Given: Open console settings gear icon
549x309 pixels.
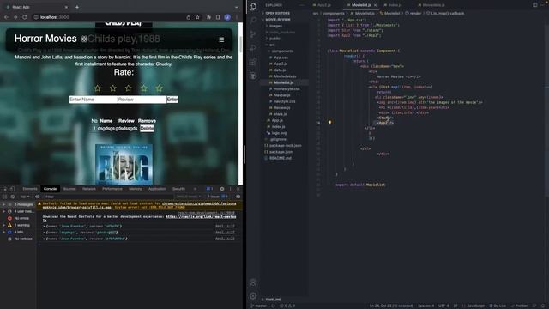Looking at the screenshot, I should click(x=238, y=197).
